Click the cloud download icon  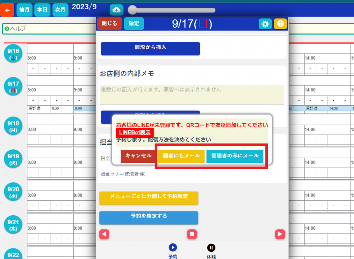click(117, 10)
